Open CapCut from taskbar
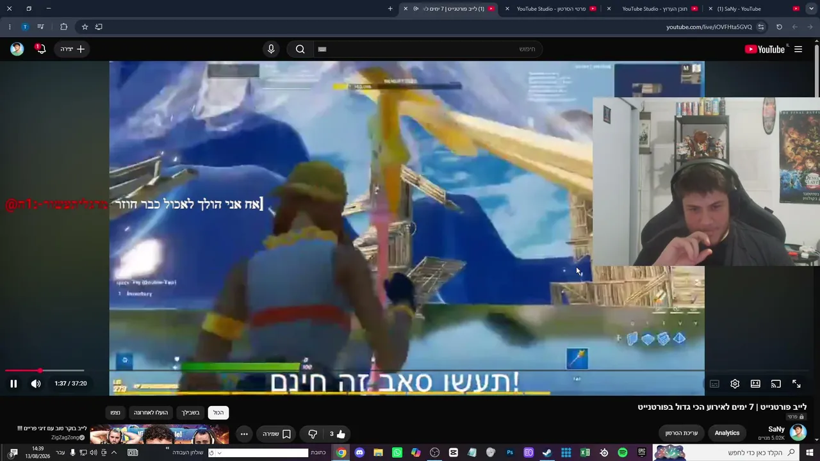This screenshot has height=461, width=820. pos(454,453)
